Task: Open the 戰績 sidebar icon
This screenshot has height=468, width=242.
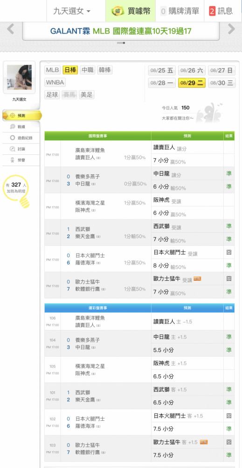Action: click(13, 126)
